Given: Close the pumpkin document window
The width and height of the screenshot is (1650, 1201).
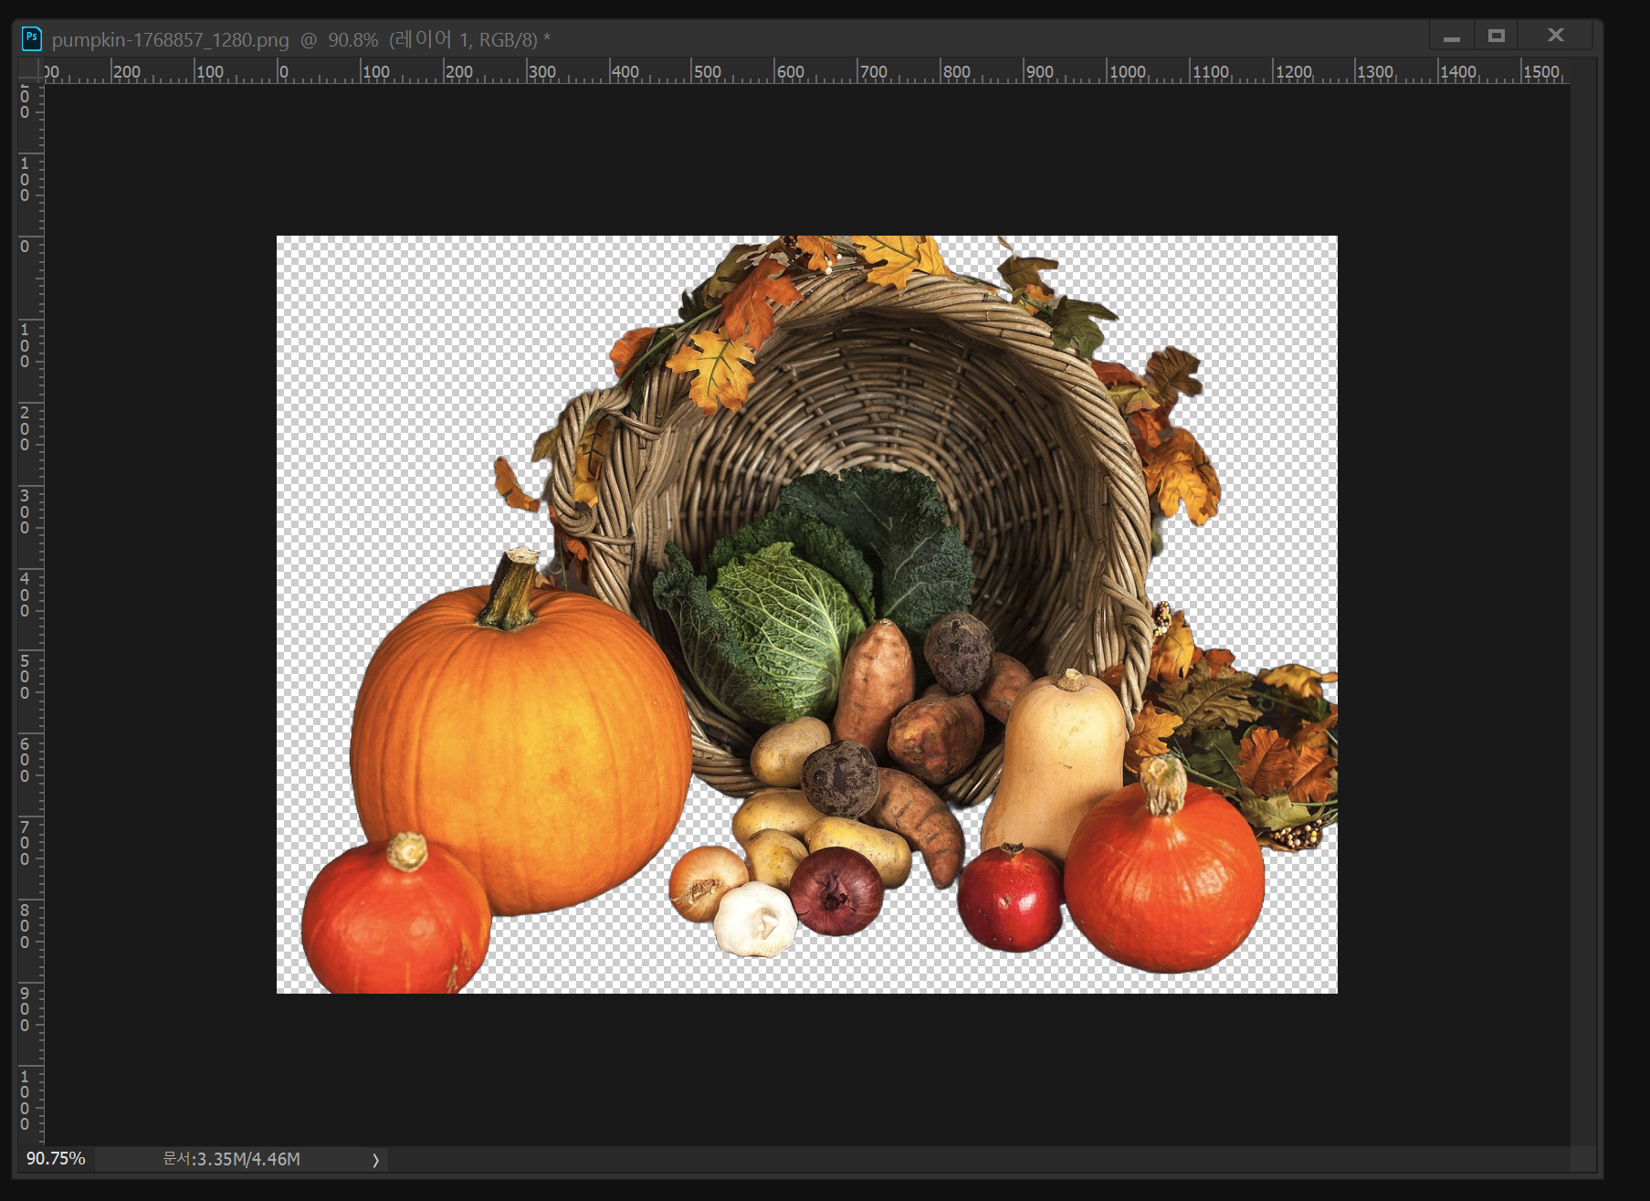Looking at the screenshot, I should point(1556,36).
